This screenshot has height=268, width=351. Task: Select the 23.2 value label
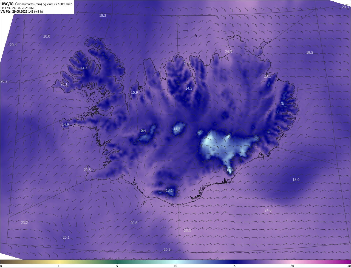click(x=24, y=223)
